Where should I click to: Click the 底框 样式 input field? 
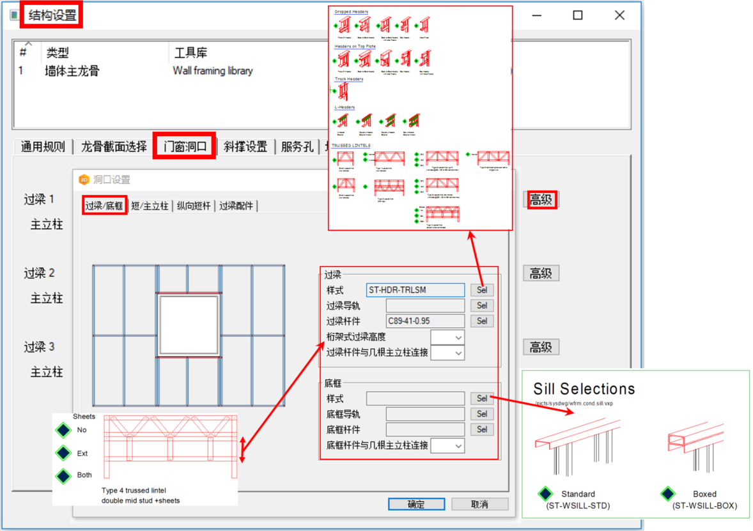click(415, 399)
